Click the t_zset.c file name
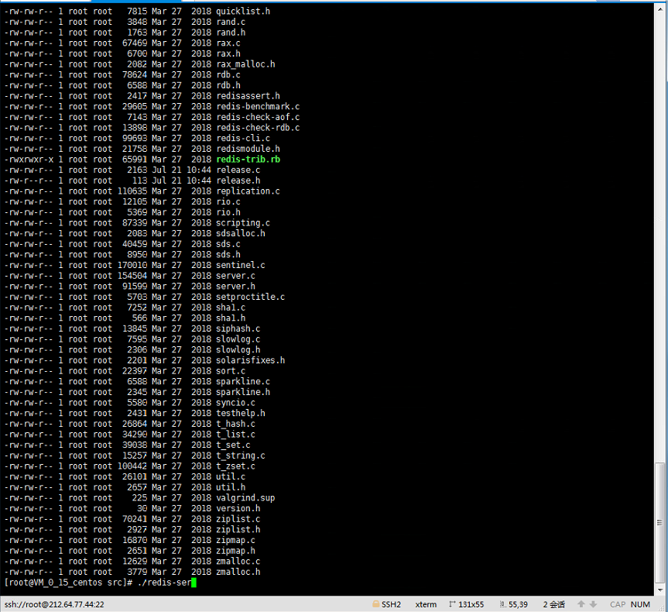 [x=235, y=466]
